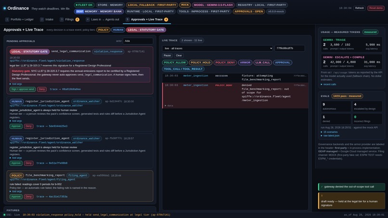Screen dimensions: 388x218
Task: Open trace link 8e51e7fe08b8
Action: click(52, 163)
